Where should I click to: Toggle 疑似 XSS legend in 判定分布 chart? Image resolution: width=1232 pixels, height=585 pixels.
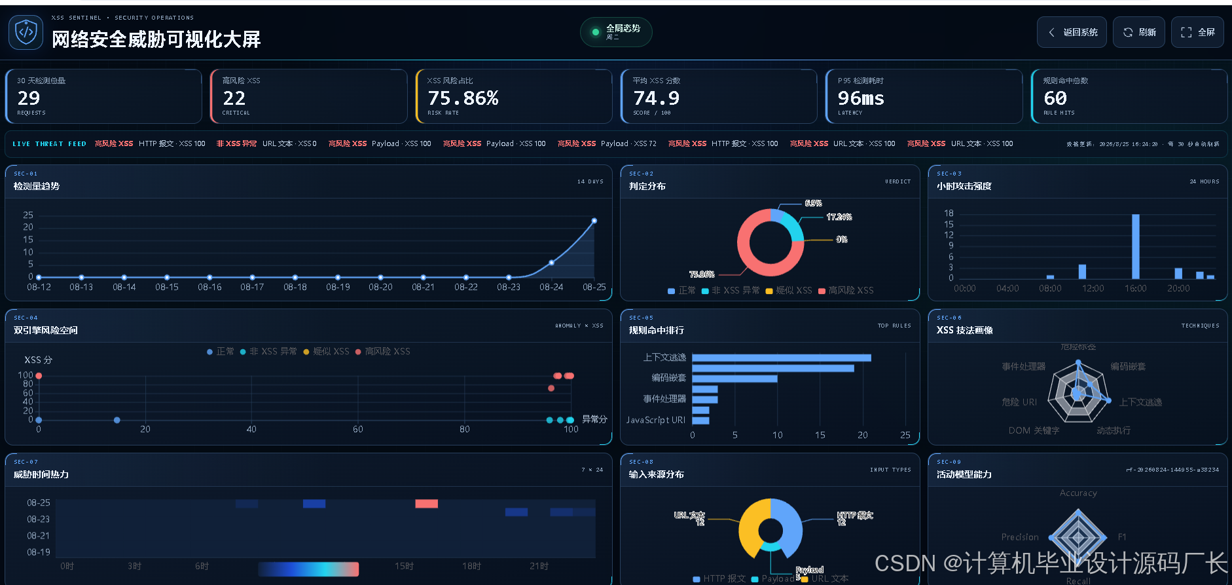[789, 290]
